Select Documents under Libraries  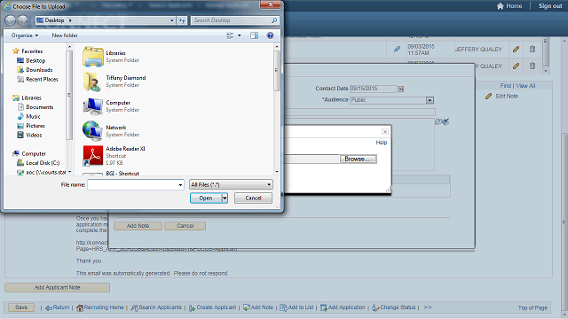point(39,107)
